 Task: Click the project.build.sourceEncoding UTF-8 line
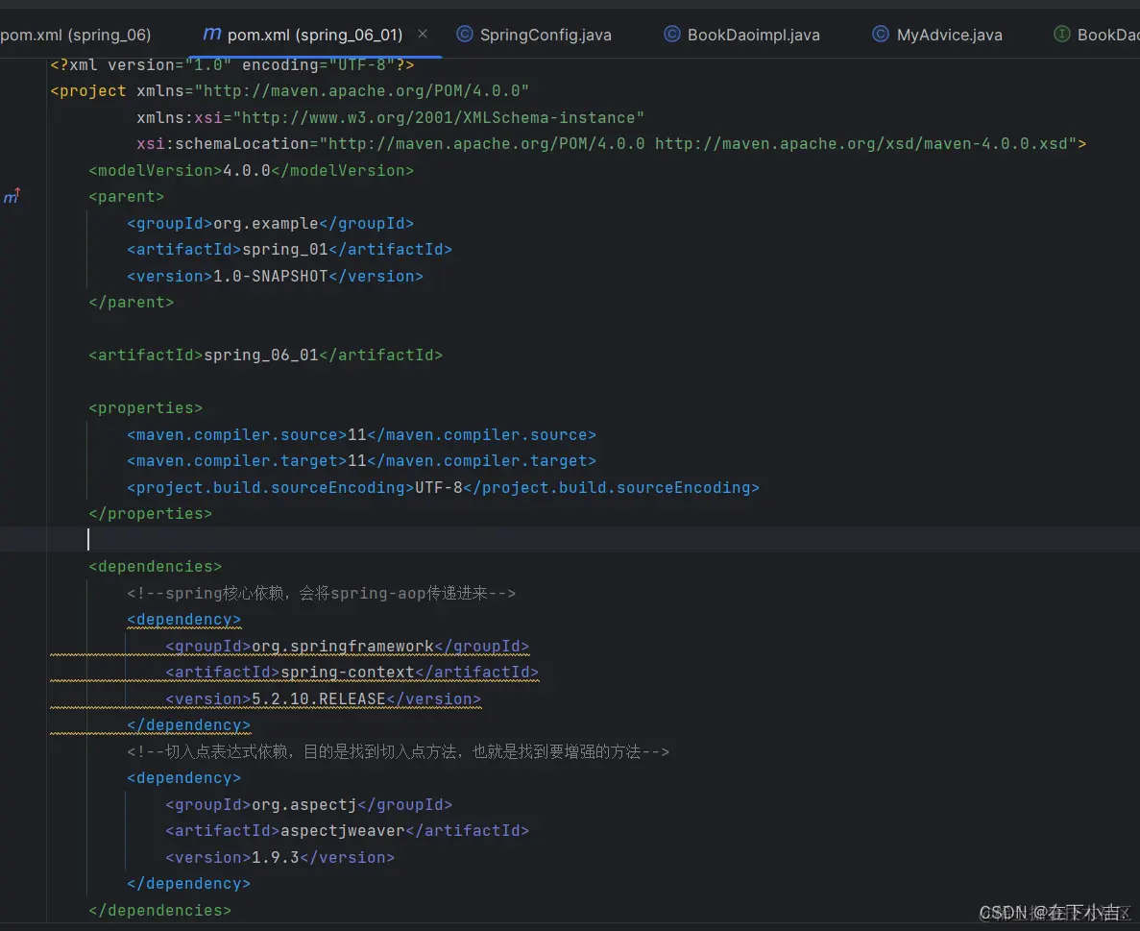point(443,487)
